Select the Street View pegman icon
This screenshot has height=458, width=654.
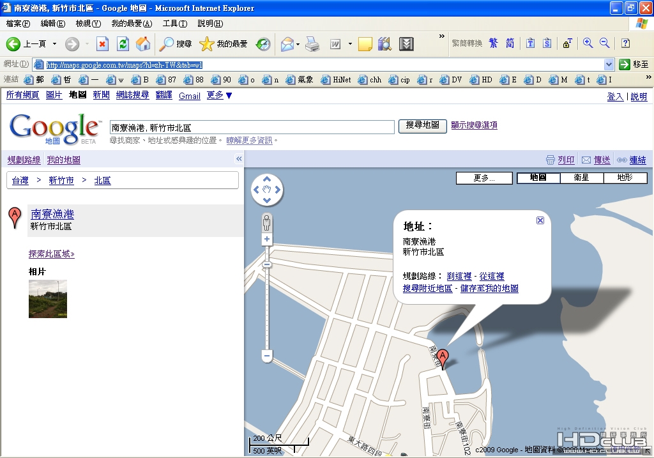[x=267, y=222]
